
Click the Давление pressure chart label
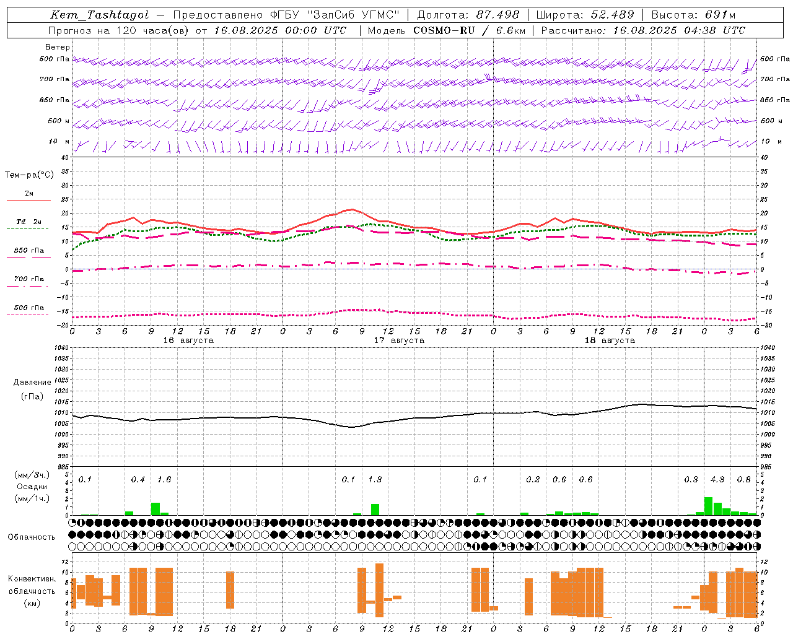pyautogui.click(x=32, y=383)
